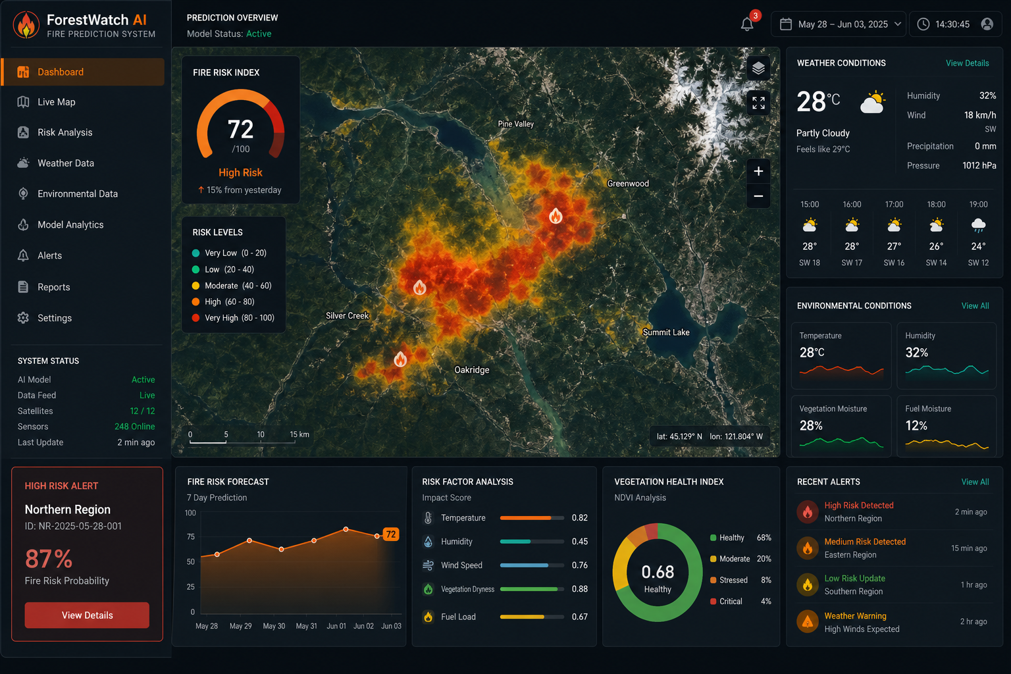
Task: Click the Summit Lake map label
Action: coord(666,332)
